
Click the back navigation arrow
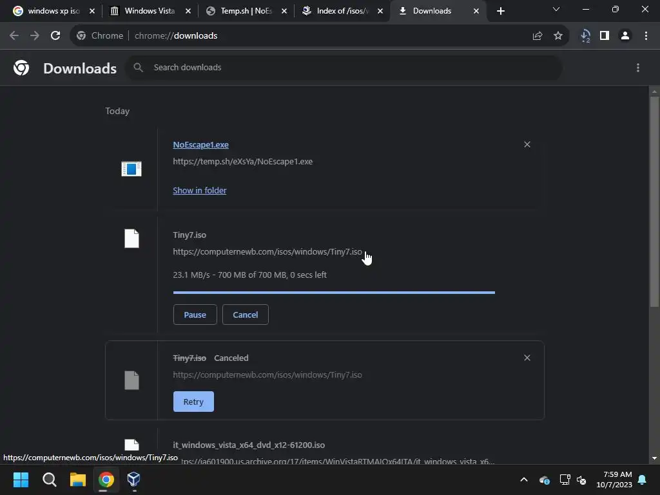click(14, 36)
